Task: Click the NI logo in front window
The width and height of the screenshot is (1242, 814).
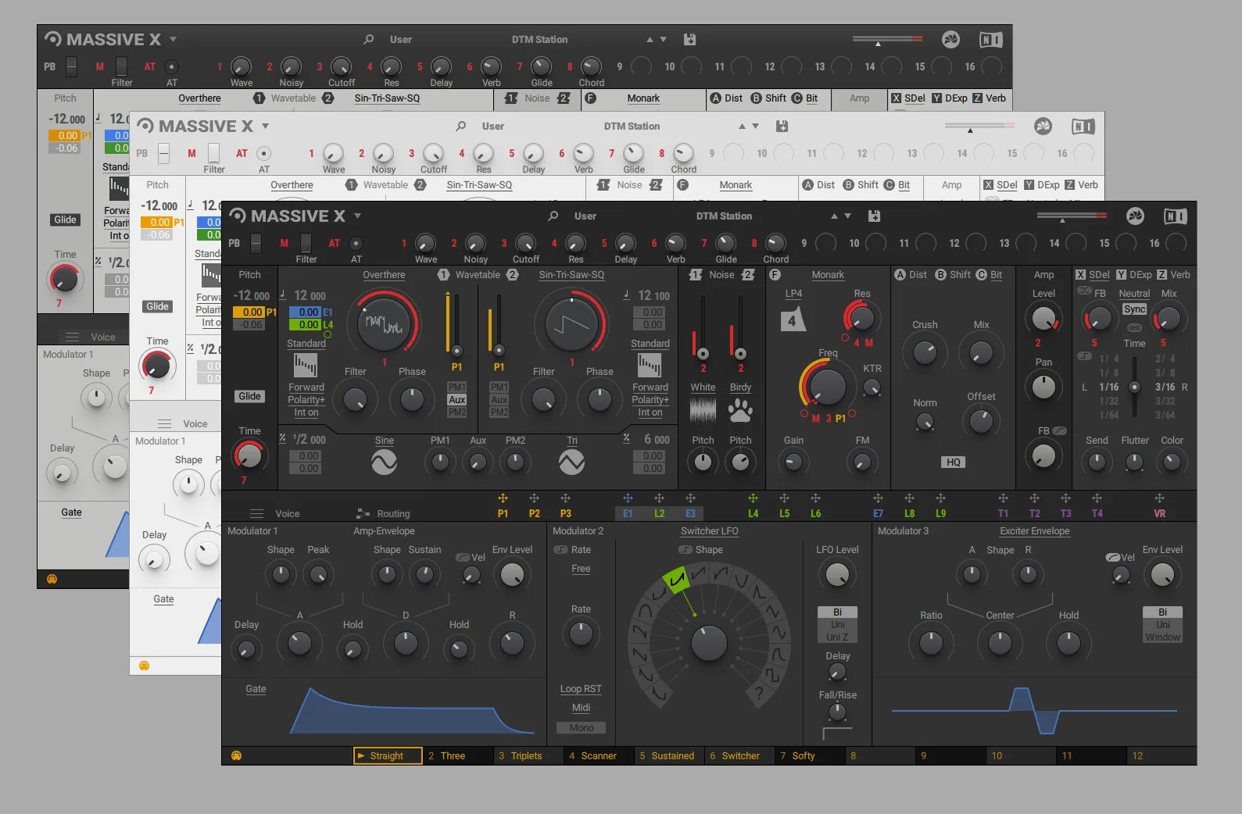Action: pyautogui.click(x=1176, y=216)
